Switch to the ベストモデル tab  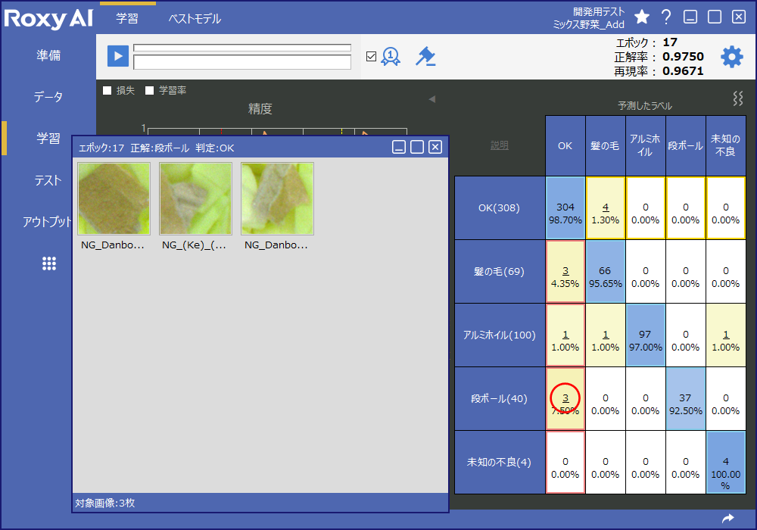click(195, 19)
